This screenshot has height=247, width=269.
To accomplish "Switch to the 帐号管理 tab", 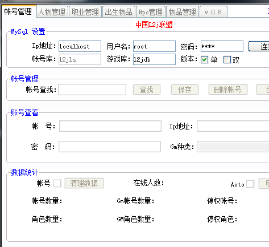I will click(18, 11).
